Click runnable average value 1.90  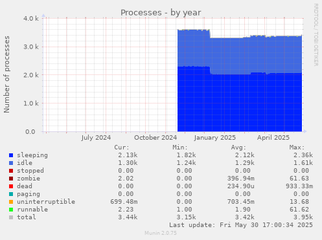click(x=243, y=210)
